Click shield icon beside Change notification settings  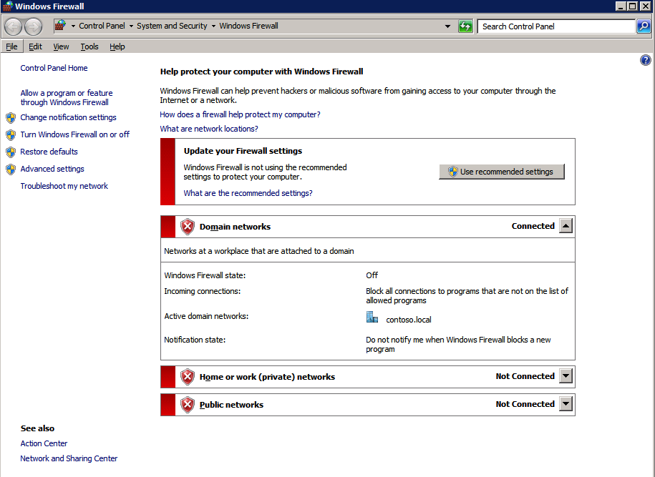[11, 118]
